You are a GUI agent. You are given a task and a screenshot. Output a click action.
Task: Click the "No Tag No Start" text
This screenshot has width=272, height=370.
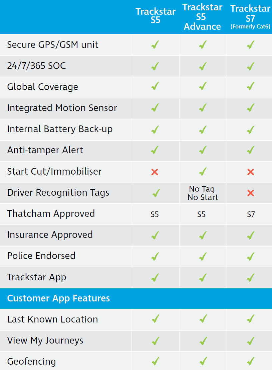point(203,193)
